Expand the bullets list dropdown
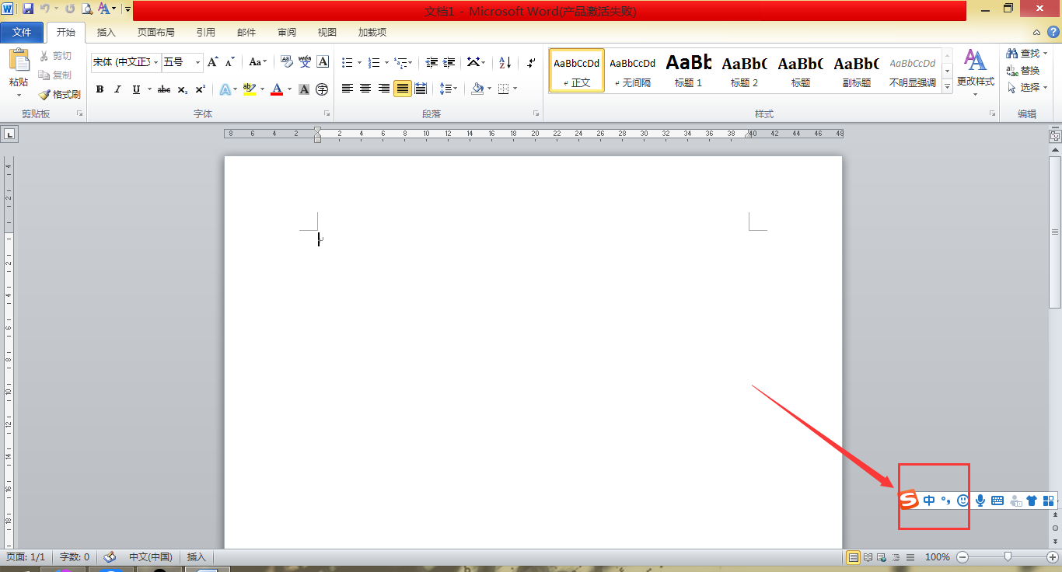 click(x=360, y=62)
